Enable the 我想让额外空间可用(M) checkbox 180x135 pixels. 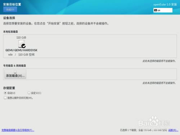5,98
